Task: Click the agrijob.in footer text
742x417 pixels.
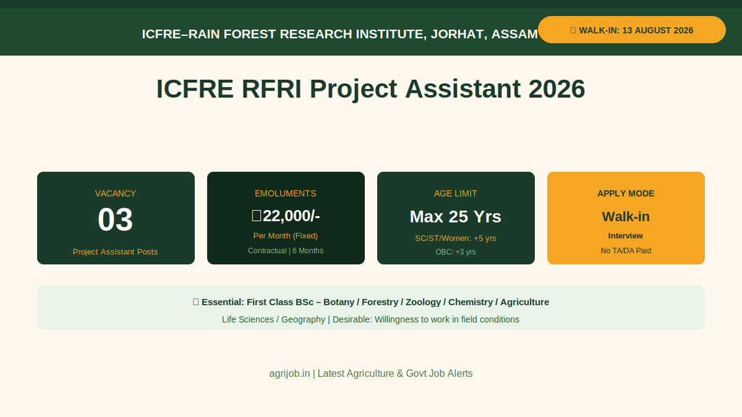Action: point(371,374)
